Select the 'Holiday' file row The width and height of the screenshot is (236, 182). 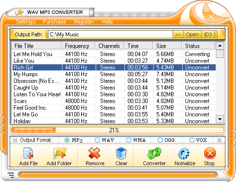click(114, 121)
